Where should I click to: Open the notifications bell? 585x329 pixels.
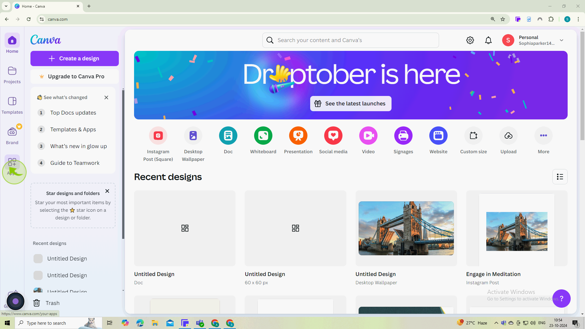[488, 40]
